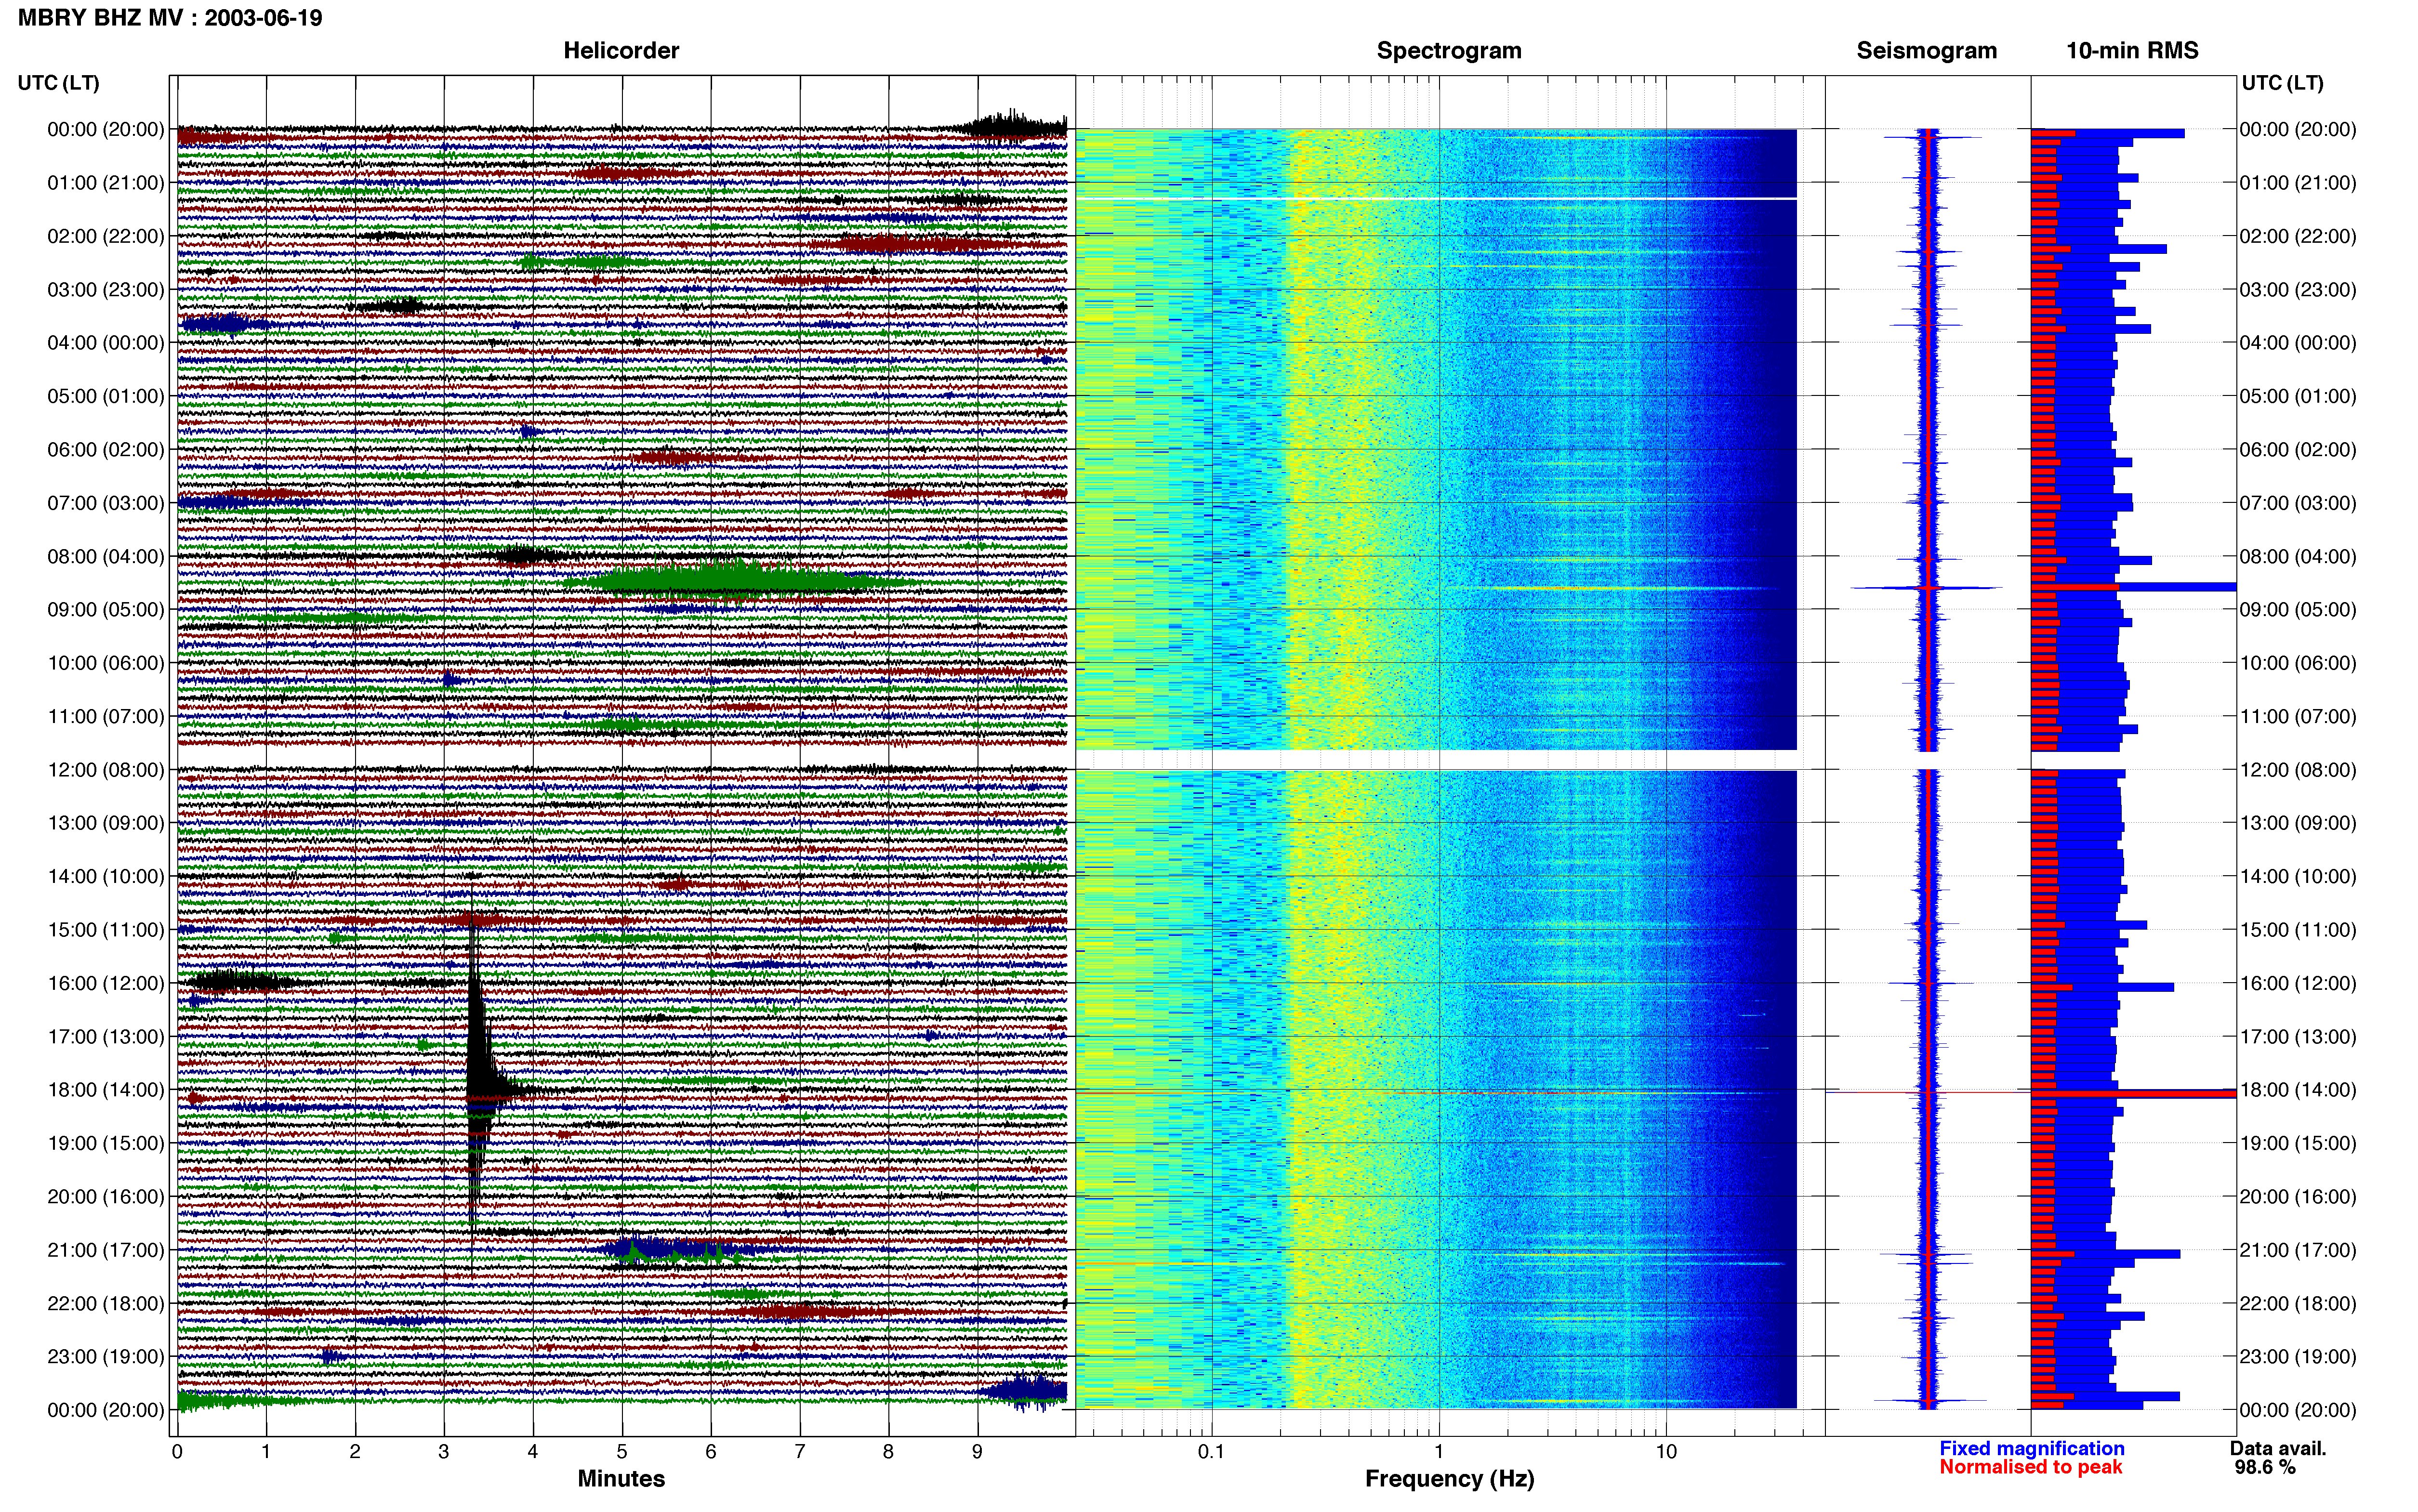Screen dimensions: 2418x1512
Task: Click the '10' frequency tick label
Action: 1665,1452
